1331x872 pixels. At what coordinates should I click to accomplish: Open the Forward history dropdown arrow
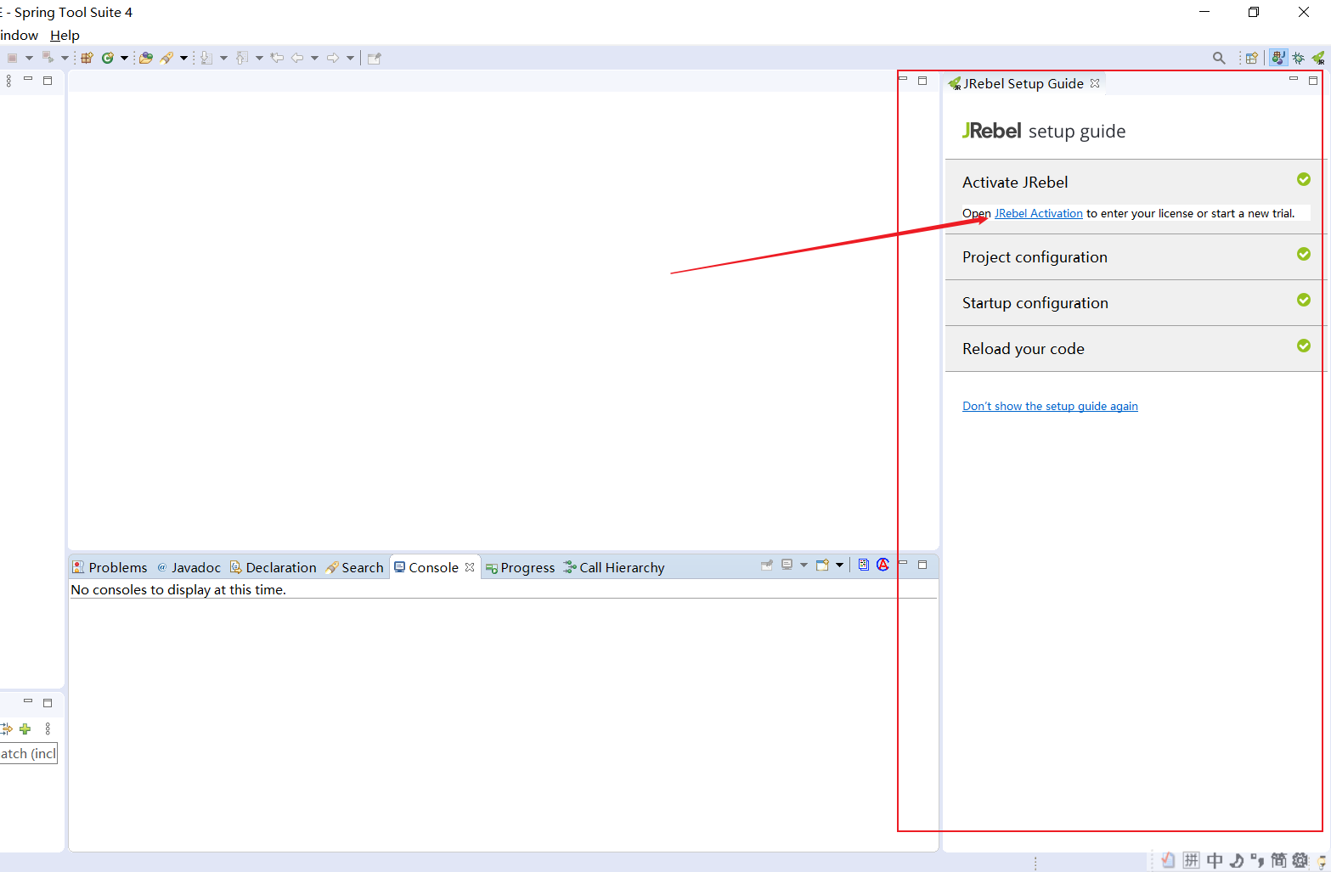[x=350, y=58]
